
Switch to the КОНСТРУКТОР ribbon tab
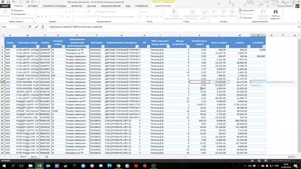163,6
